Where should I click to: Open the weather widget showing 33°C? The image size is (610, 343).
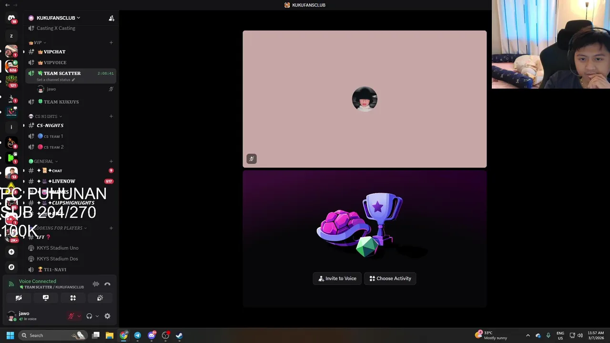click(x=491, y=335)
